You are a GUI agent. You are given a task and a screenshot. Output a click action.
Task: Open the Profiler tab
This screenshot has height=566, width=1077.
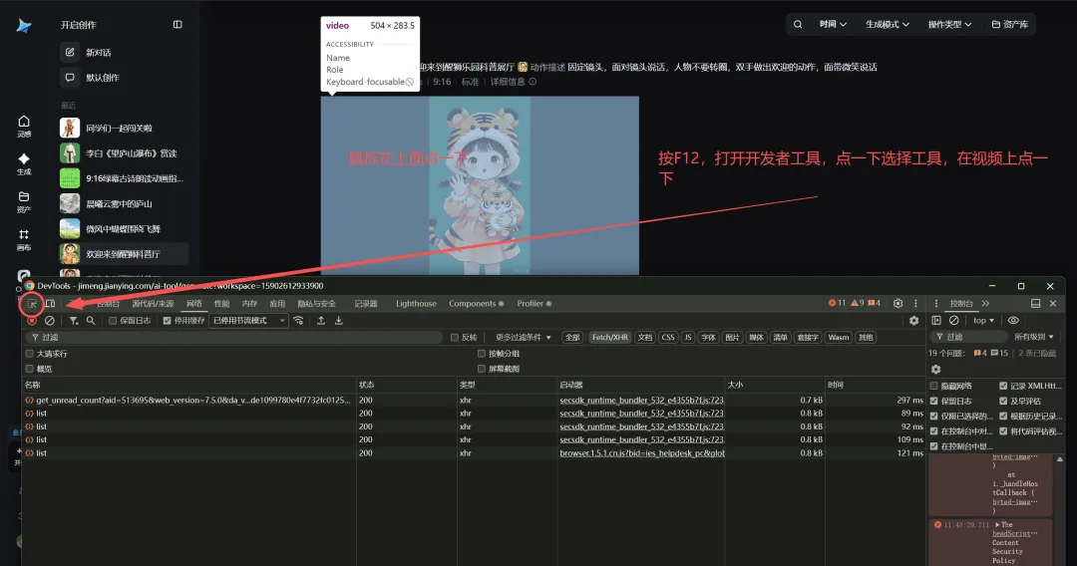point(534,303)
